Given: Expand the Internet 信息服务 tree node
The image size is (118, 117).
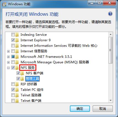Looking at the screenshot, I should tap(8, 51).
